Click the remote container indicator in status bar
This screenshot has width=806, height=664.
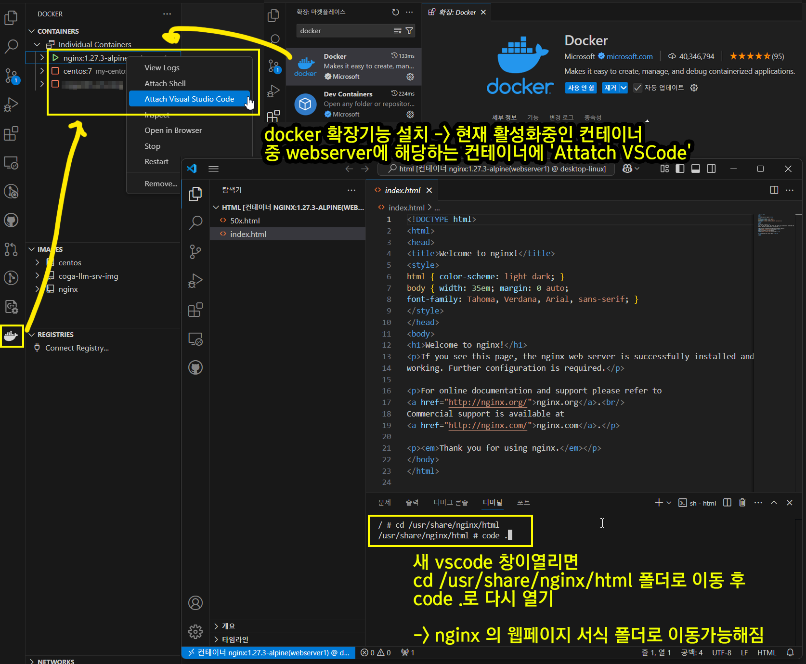(269, 653)
